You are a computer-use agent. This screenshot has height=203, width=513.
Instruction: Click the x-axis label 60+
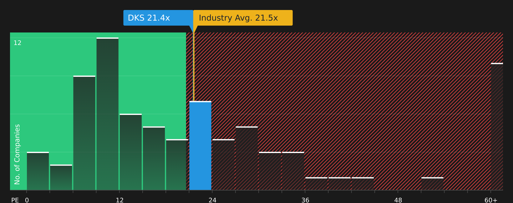coord(491,200)
